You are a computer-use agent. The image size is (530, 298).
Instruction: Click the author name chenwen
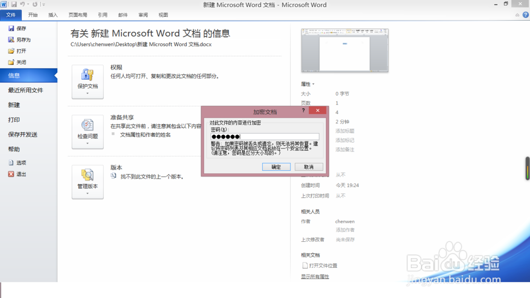pyautogui.click(x=345, y=222)
